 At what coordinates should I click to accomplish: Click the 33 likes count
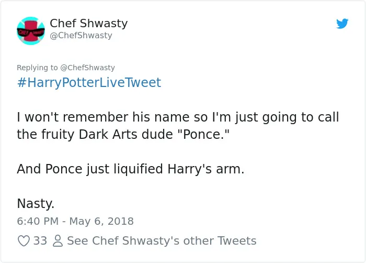[40, 241]
